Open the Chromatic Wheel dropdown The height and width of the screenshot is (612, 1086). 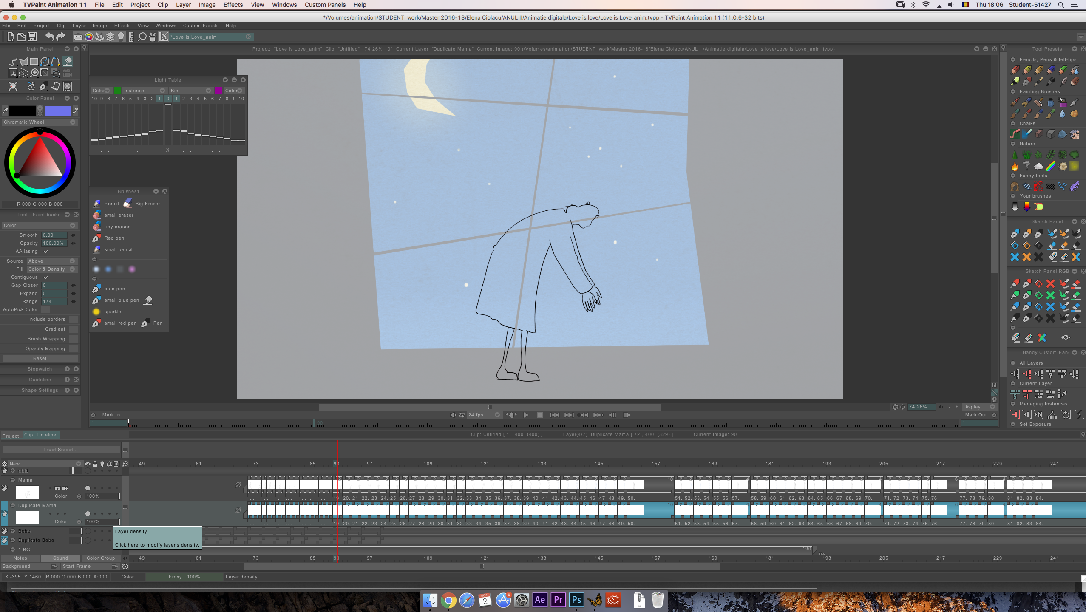pos(39,122)
